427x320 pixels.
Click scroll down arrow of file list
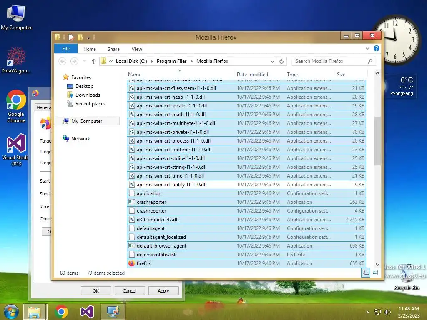377,264
